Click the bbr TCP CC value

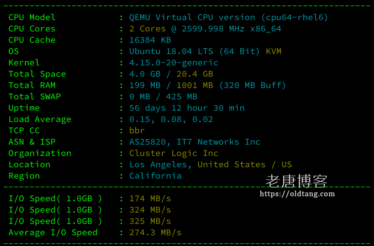[137, 130]
